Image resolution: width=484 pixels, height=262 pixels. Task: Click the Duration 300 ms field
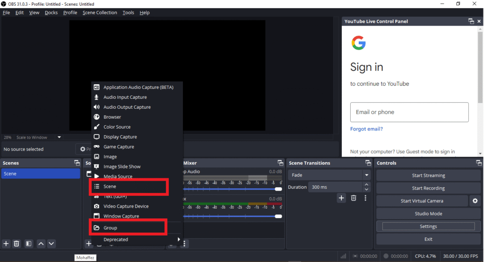pos(336,187)
